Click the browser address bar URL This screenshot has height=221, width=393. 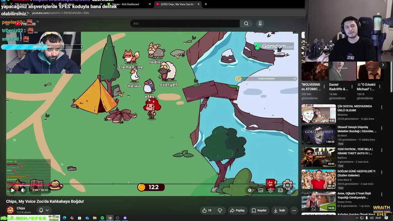point(60,13)
